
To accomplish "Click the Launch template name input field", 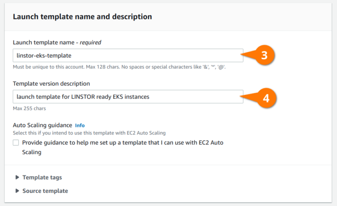I will coord(128,55).
